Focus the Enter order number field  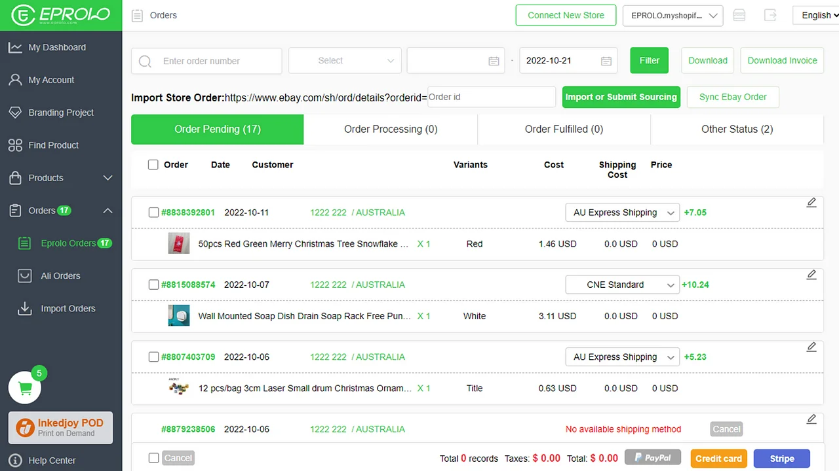(x=216, y=61)
